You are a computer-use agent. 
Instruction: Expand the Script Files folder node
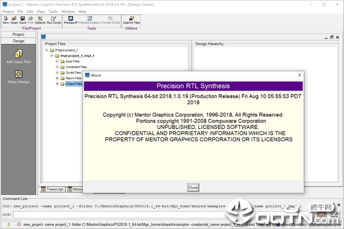(57, 72)
